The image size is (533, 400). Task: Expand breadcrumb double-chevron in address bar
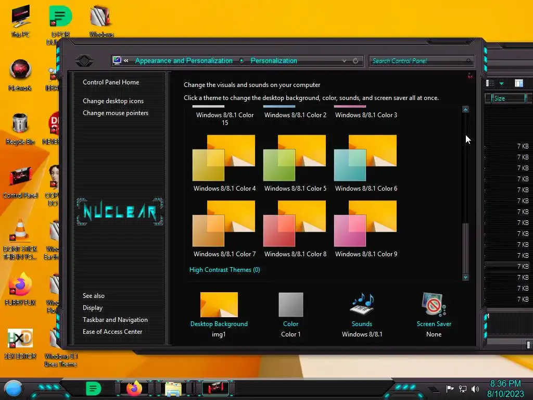tap(126, 60)
